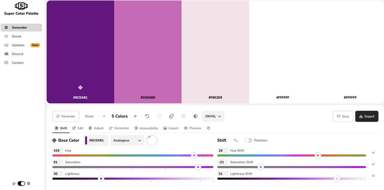Click the Hue Shift slider handle
The image size is (384, 190).
pos(318,155)
